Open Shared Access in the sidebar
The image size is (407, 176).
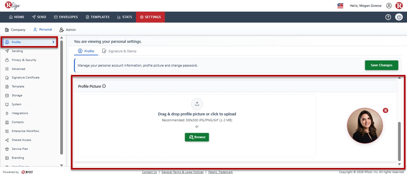pos(21,140)
